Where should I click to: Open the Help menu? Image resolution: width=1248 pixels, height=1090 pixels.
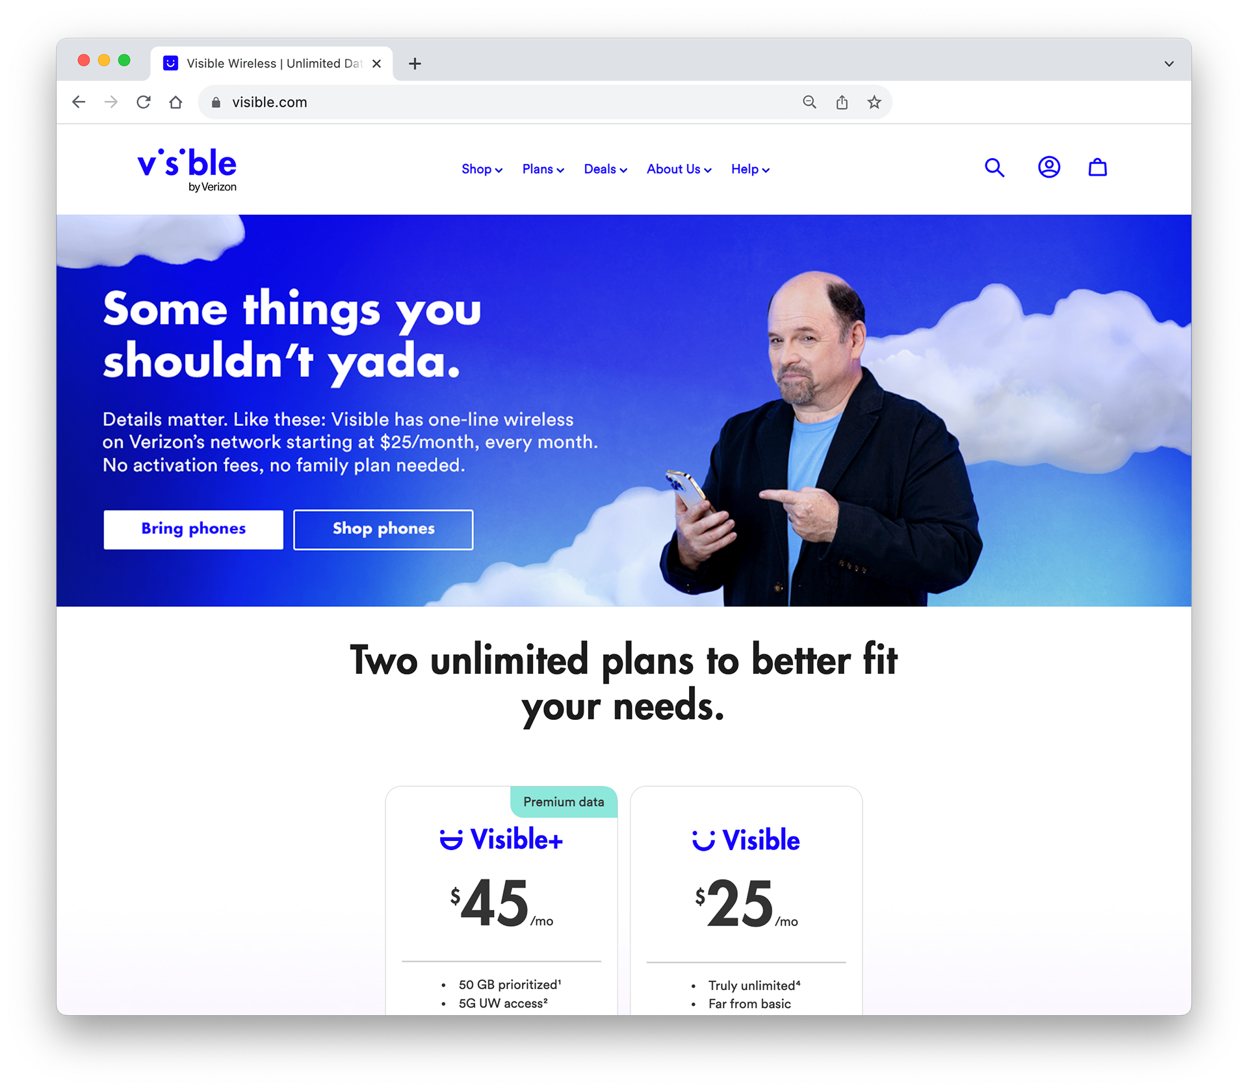[x=750, y=169]
